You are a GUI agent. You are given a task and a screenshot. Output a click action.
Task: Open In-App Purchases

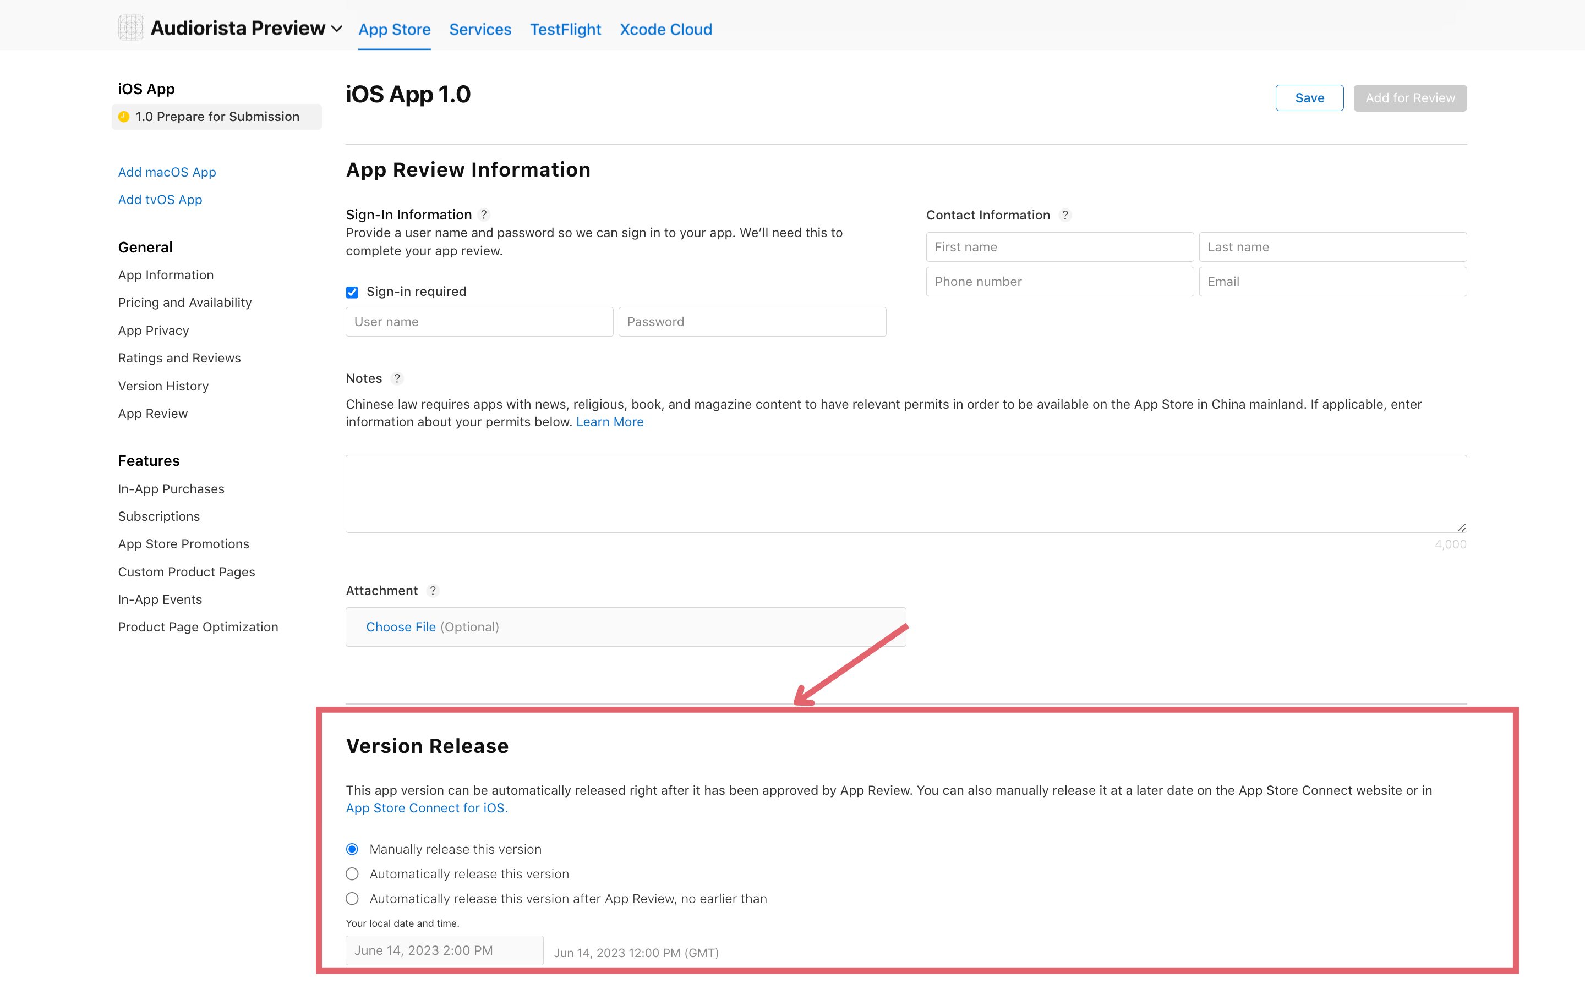pyautogui.click(x=171, y=489)
